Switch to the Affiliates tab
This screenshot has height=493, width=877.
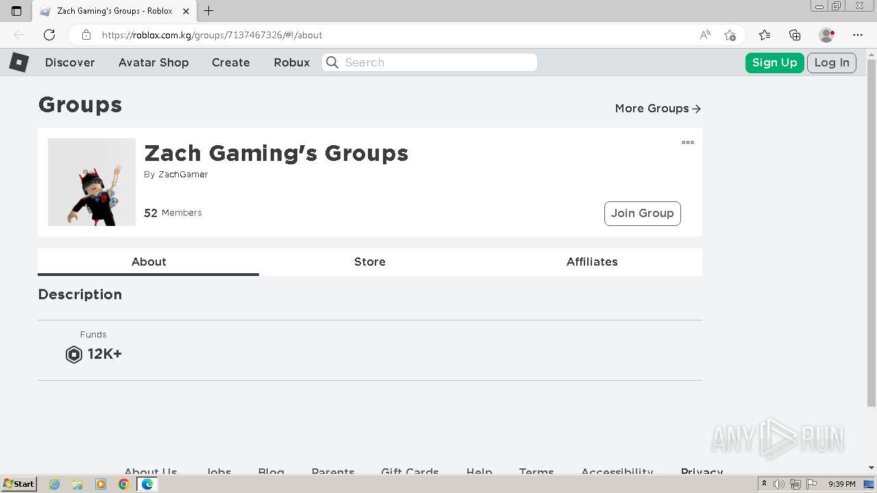pos(592,262)
